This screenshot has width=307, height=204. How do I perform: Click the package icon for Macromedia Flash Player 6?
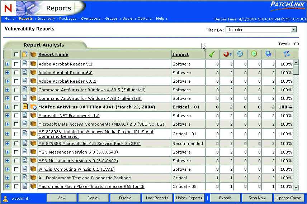[x=33, y=186]
